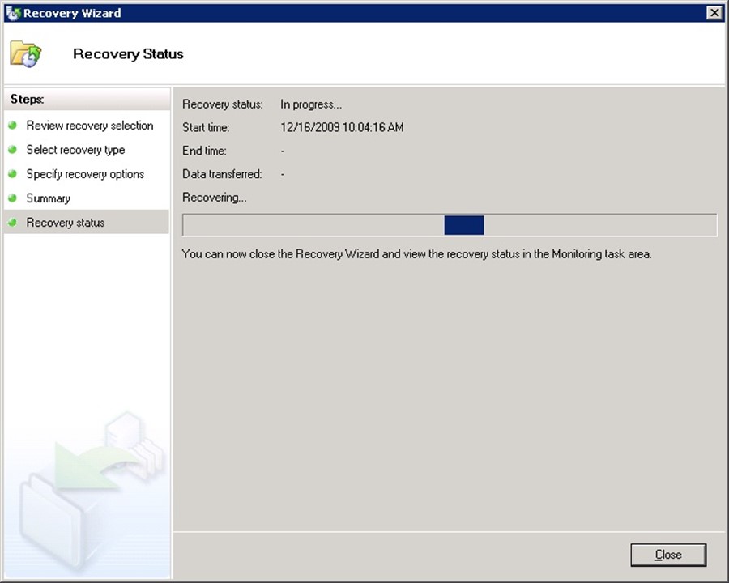Select the Review recovery selection step
Viewport: 729px width, 583px height.
89,126
